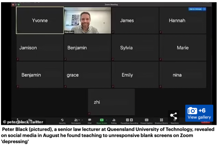
Task: Click the muted mic icon in Emily's tile
Action: tap(113, 87)
